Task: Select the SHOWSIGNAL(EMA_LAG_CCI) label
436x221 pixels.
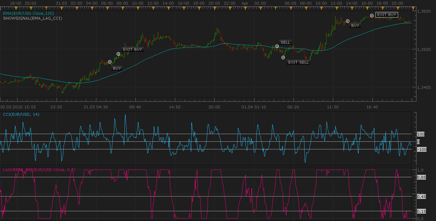Action: pyautogui.click(x=32, y=18)
